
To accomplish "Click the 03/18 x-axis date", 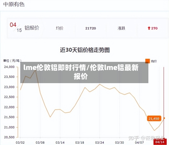I will pyautogui.click(x=80, y=143).
